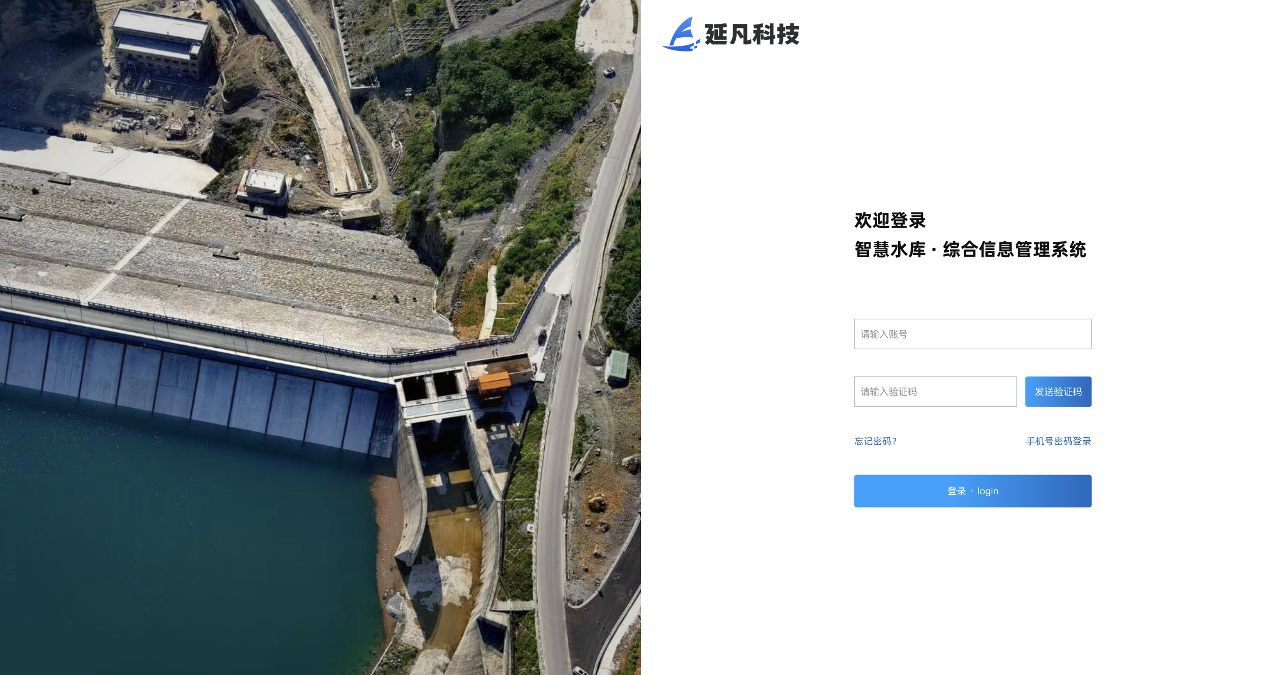Screen dimensions: 1283x675
Task: Switch to 手机号密码登录 login
Action: (1058, 441)
